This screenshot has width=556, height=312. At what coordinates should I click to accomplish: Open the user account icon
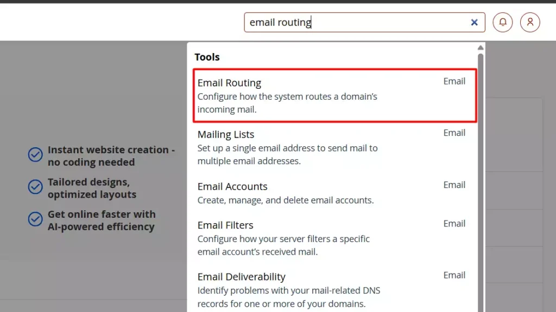coord(530,22)
